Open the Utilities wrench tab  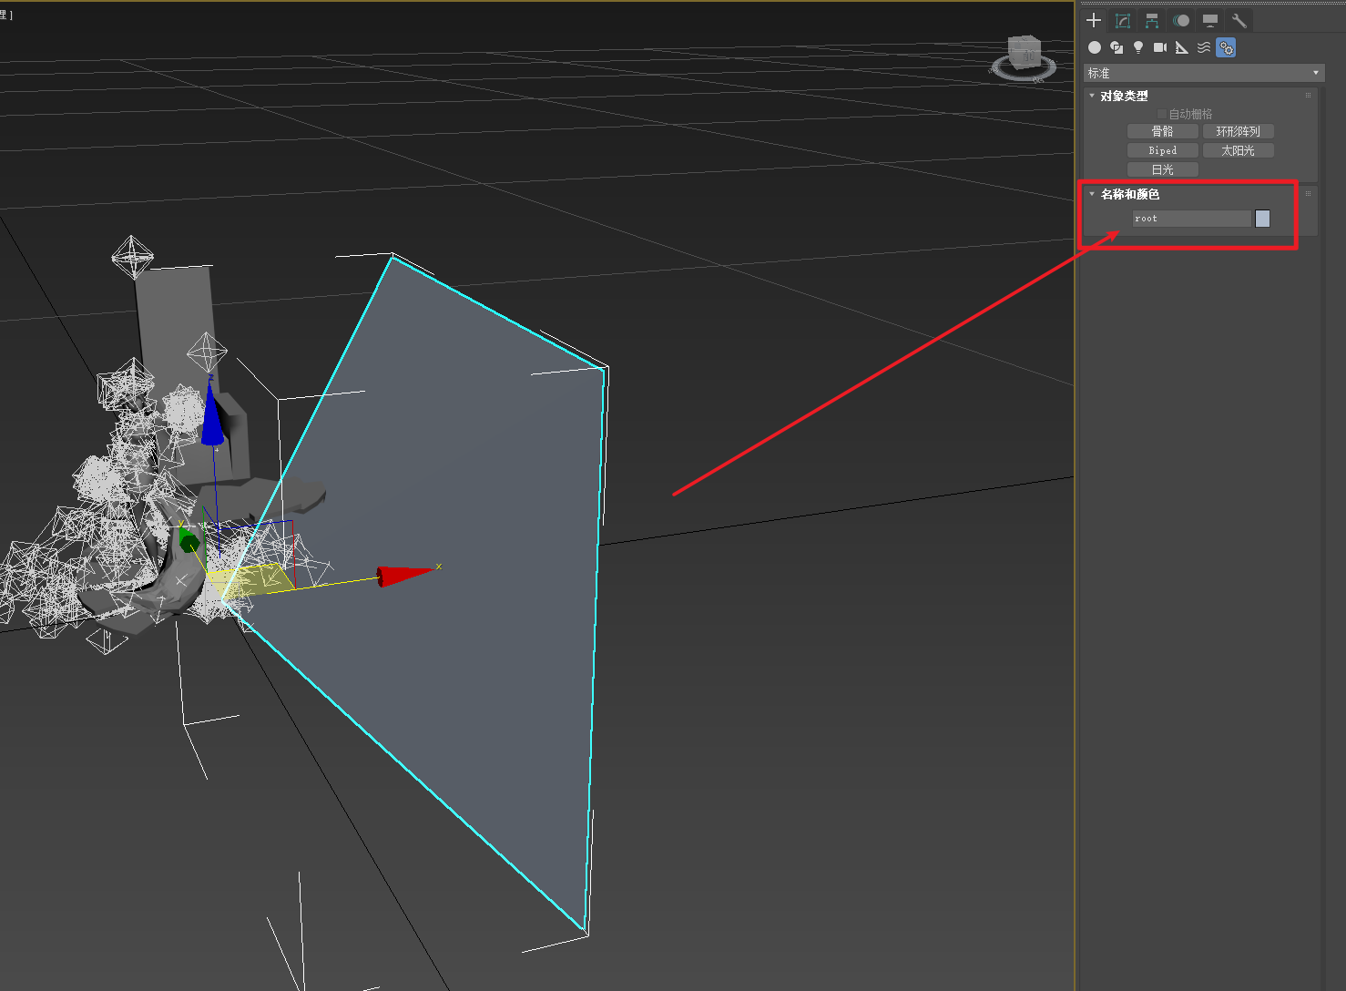click(1239, 20)
